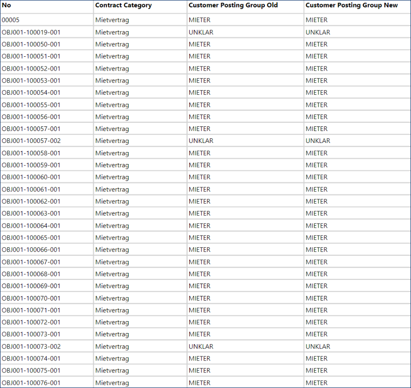Select the OBJ001-100073-002 number cell

coord(31,347)
